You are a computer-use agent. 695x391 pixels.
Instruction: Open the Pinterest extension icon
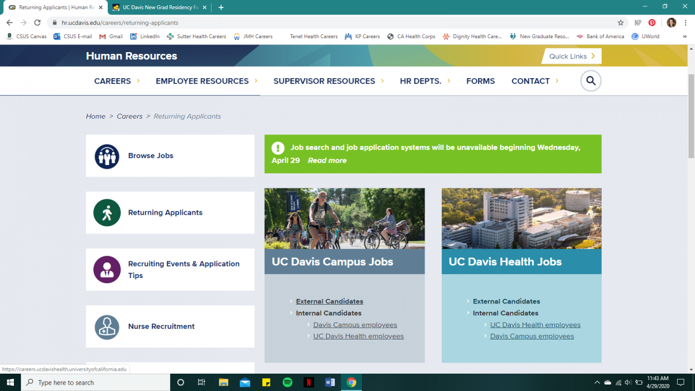[652, 23]
